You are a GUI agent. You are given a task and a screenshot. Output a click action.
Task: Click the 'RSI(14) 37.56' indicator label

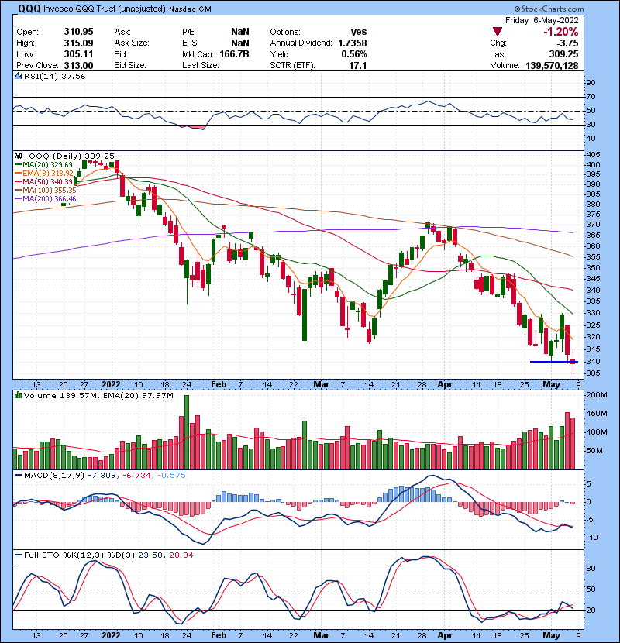[54, 76]
